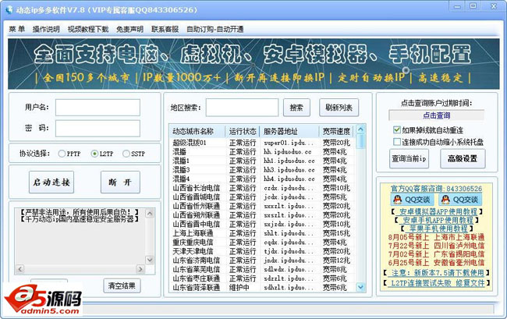
Task: Toggle 如果掉线就自动重连 checkbox
Action: (x=397, y=130)
